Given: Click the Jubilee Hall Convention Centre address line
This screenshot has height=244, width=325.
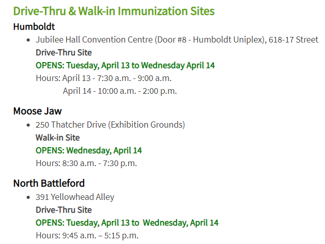Looking at the screenshot, I should (x=177, y=39).
